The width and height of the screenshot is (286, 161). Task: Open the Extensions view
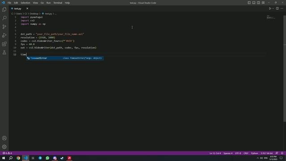(4, 44)
